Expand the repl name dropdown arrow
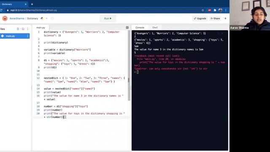The image size is (270, 152). coord(46,19)
